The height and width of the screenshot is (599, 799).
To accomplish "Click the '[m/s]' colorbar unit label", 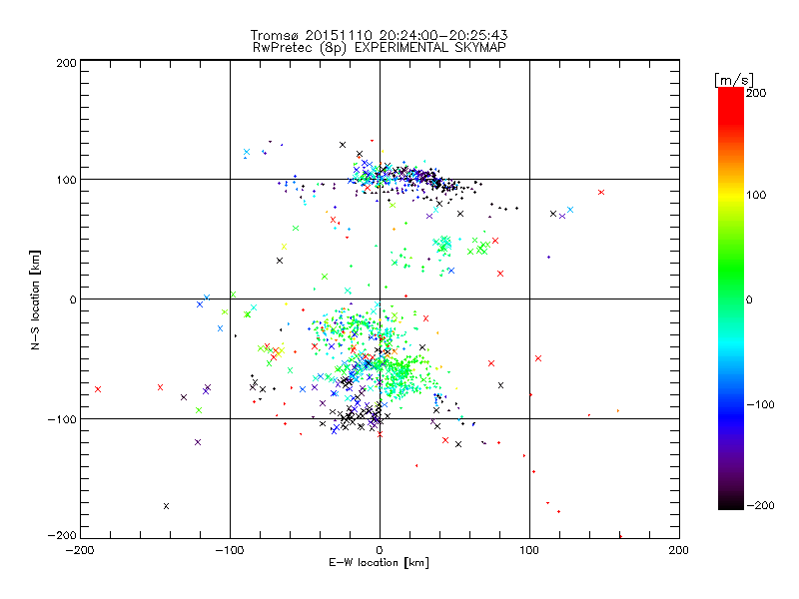I will pos(733,80).
